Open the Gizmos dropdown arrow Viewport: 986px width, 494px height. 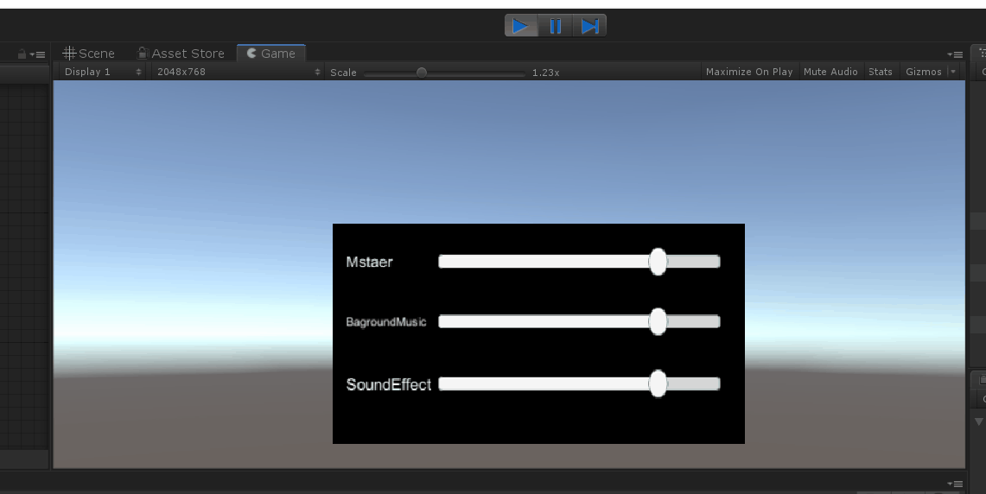click(x=953, y=72)
